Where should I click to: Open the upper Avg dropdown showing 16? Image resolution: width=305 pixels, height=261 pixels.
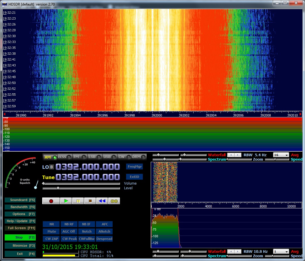281,155
